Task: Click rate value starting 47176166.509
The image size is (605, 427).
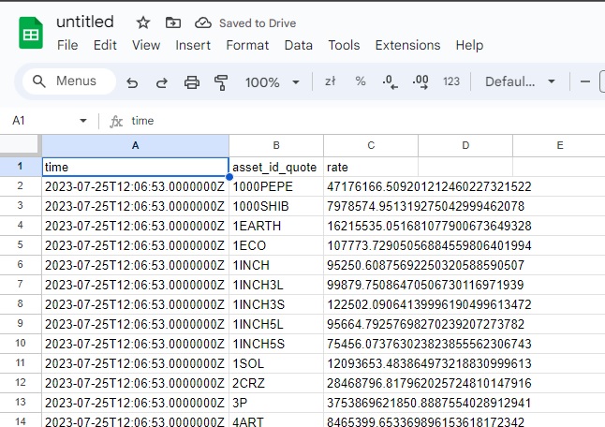Action: [429, 186]
